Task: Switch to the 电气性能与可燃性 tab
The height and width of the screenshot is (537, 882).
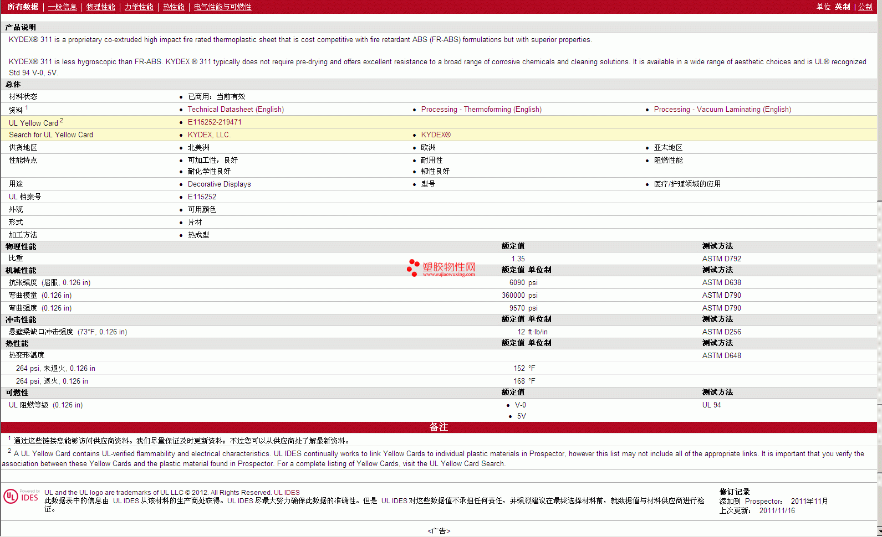Action: coord(222,7)
